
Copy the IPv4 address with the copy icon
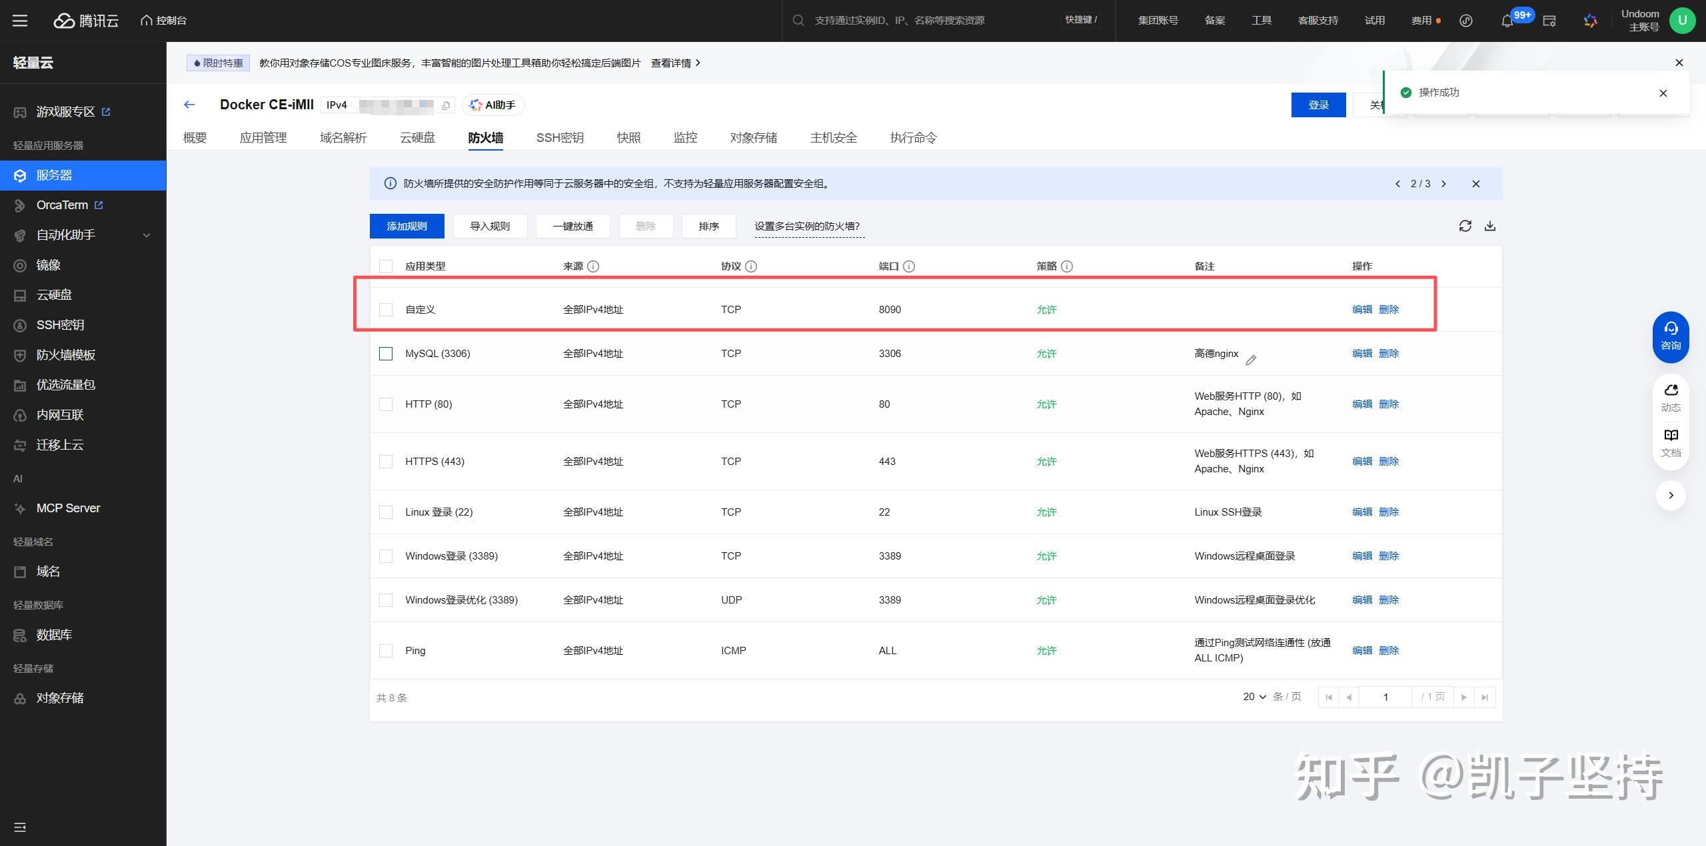[x=446, y=105]
